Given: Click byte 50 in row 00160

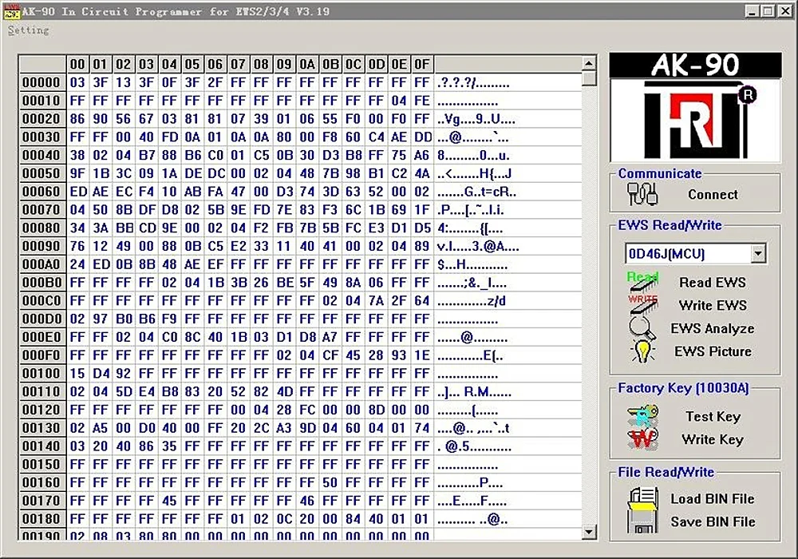Looking at the screenshot, I should (x=330, y=482).
